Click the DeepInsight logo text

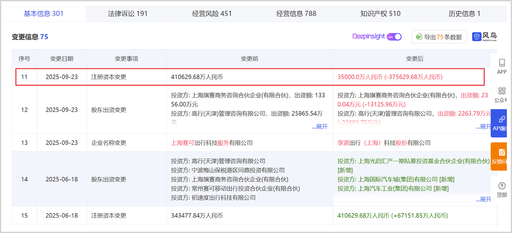(368, 36)
